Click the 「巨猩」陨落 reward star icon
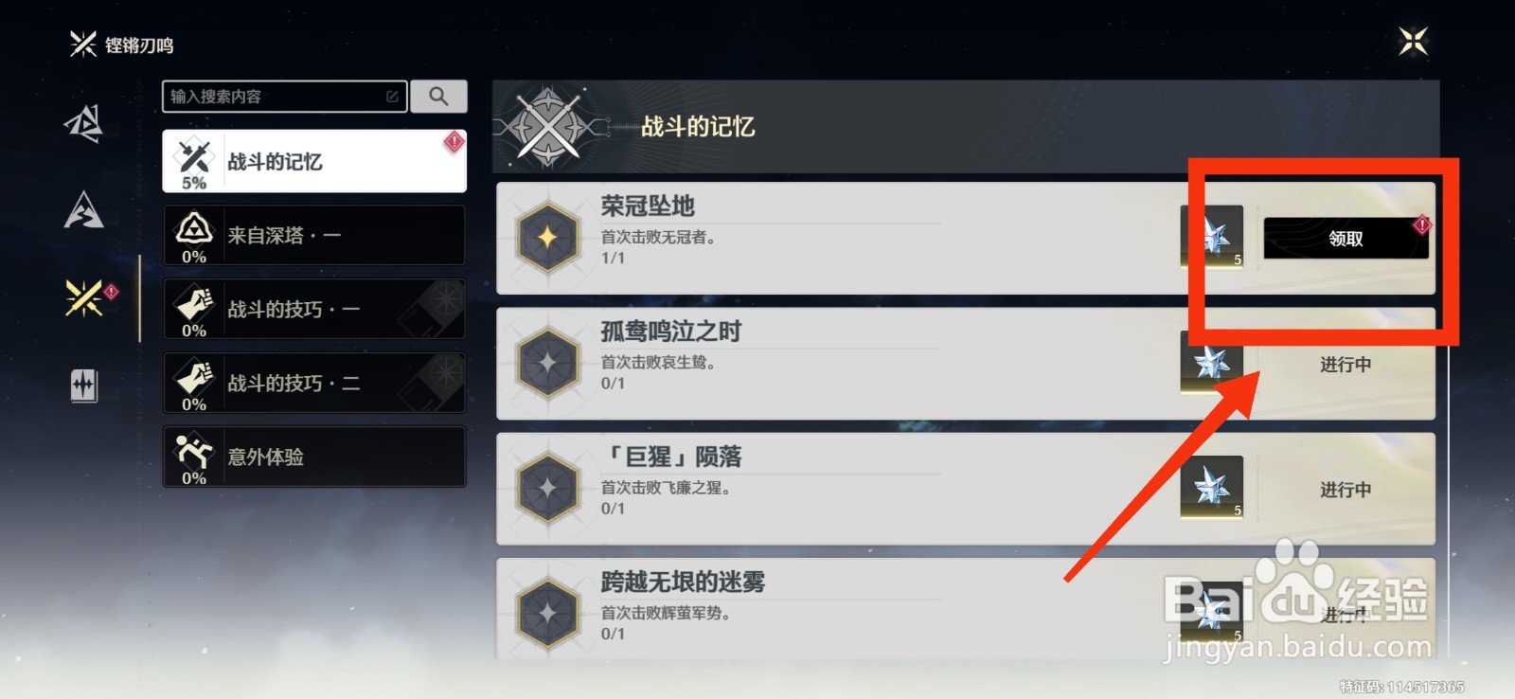The height and width of the screenshot is (699, 1515). (x=1211, y=488)
